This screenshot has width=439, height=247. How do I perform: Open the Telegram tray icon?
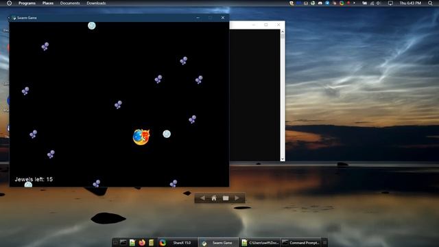(x=327, y=3)
